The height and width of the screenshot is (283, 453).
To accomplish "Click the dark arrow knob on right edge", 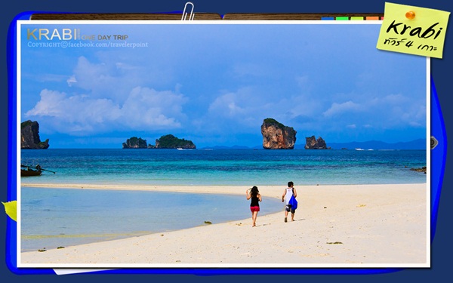I will (x=434, y=143).
